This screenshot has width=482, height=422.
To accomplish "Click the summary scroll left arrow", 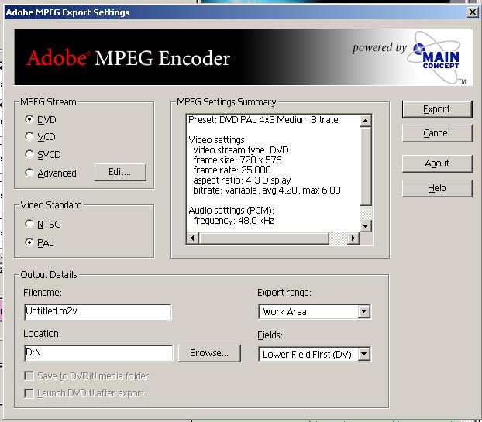I will pyautogui.click(x=193, y=238).
